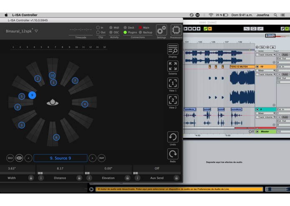The width and height of the screenshot is (290, 206).
Task: Open L-ISA Controller menu bar item
Action: (25, 15)
